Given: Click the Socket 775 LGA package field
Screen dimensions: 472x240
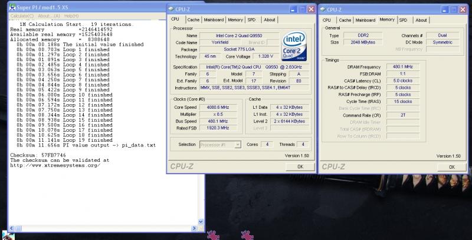Looking at the screenshot, I should [239, 49].
